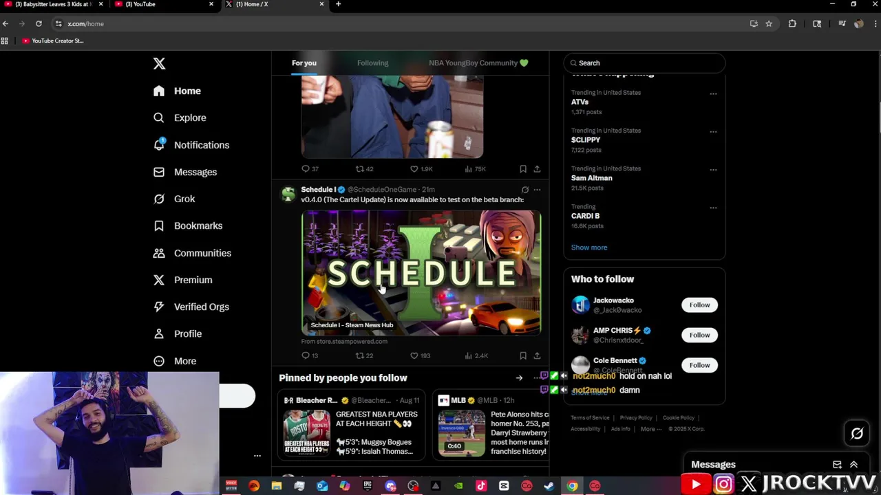881x495 pixels.
Task: Open Schedule I profile avatar
Action: 288,194
